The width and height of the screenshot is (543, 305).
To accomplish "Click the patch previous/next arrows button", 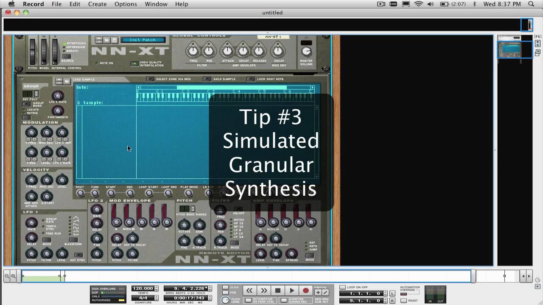I will 99,40.
